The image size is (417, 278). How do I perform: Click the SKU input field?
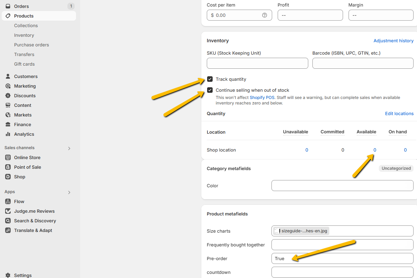click(x=257, y=63)
